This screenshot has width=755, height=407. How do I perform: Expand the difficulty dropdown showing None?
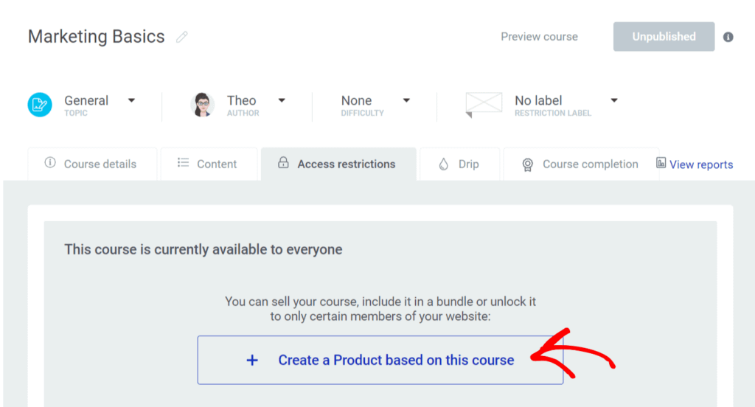[406, 100]
